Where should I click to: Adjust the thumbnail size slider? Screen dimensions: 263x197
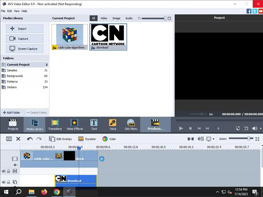165,18
